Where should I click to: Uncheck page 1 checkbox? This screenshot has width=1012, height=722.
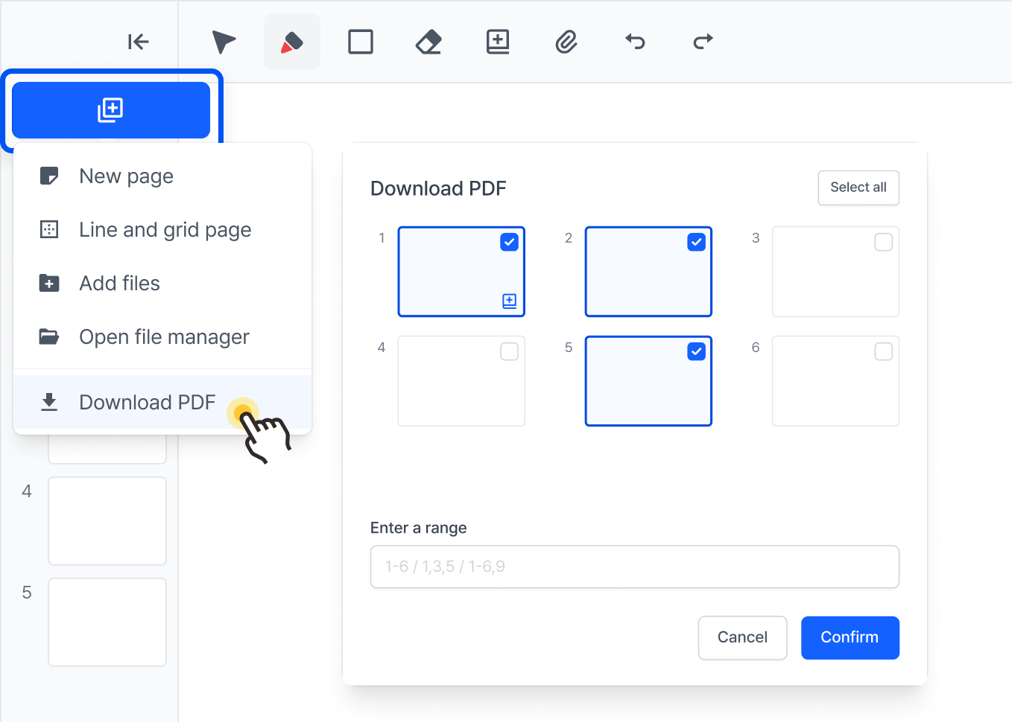pos(510,242)
